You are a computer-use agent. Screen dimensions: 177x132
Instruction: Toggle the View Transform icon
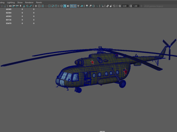pos(141,6)
